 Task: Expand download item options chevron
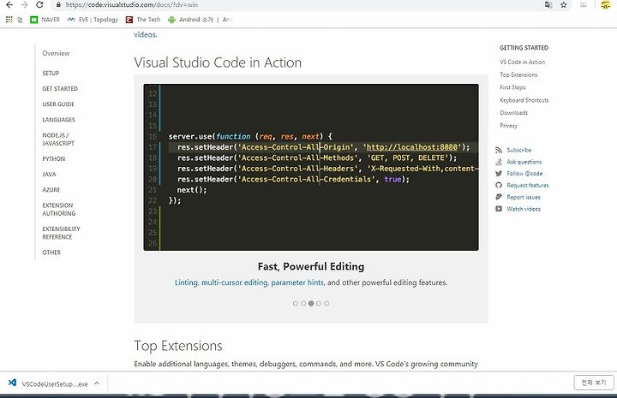coord(97,383)
